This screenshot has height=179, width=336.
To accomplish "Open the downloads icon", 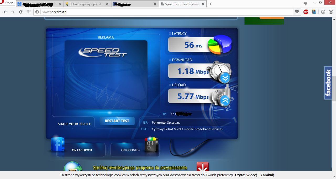I will tap(323, 12).
